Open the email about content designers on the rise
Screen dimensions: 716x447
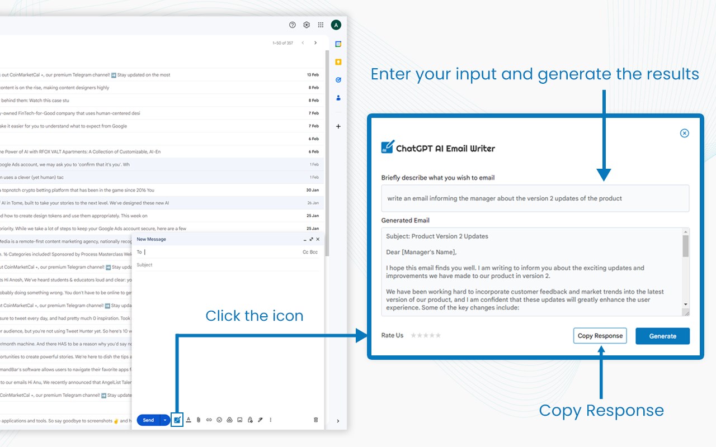point(161,88)
